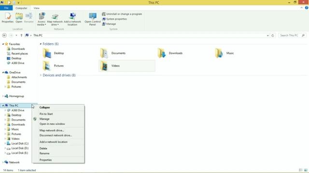The height and width of the screenshot is (173, 309).
Task: Choose Pin to Start in context menu
Action: [x=58, y=114]
